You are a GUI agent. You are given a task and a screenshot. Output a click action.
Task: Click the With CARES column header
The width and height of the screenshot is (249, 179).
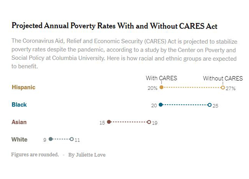[162, 78]
